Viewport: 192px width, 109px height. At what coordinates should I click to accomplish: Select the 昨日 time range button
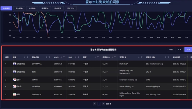188,50
